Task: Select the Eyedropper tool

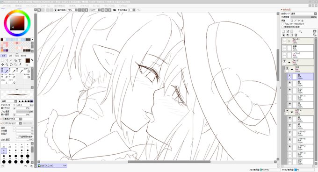Action: [20, 64]
